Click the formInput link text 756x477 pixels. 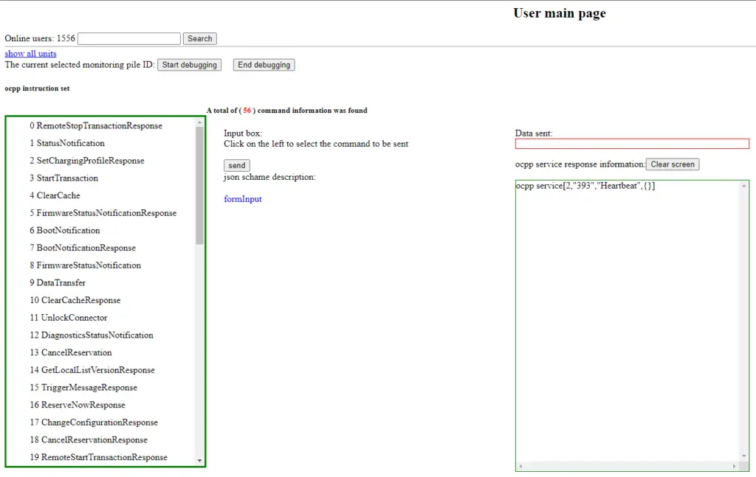pyautogui.click(x=242, y=199)
